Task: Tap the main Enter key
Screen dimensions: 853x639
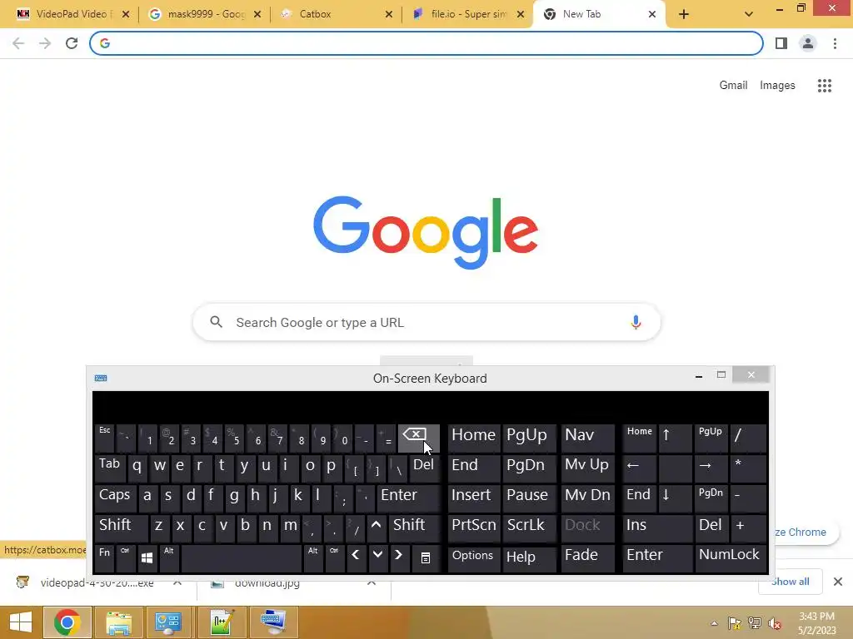Action: [x=408, y=498]
